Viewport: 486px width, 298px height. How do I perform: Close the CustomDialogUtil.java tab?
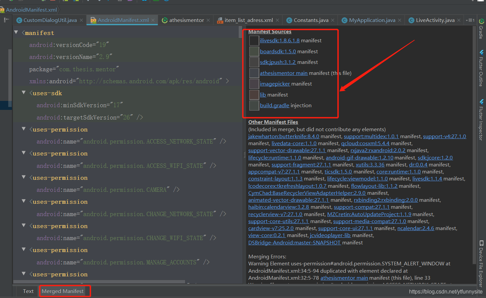81,20
